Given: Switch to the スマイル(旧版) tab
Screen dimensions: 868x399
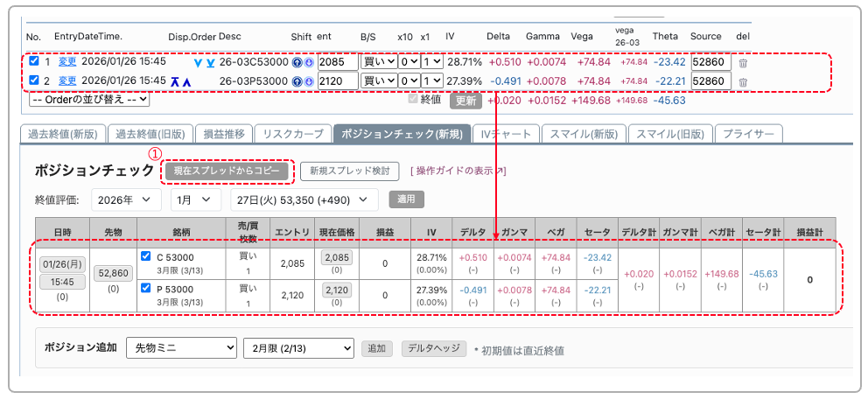Looking at the screenshot, I should 670,134.
